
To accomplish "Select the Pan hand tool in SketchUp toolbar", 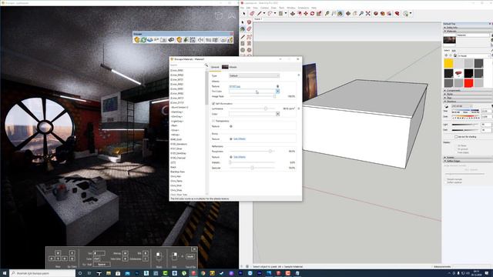I will 354,14.
